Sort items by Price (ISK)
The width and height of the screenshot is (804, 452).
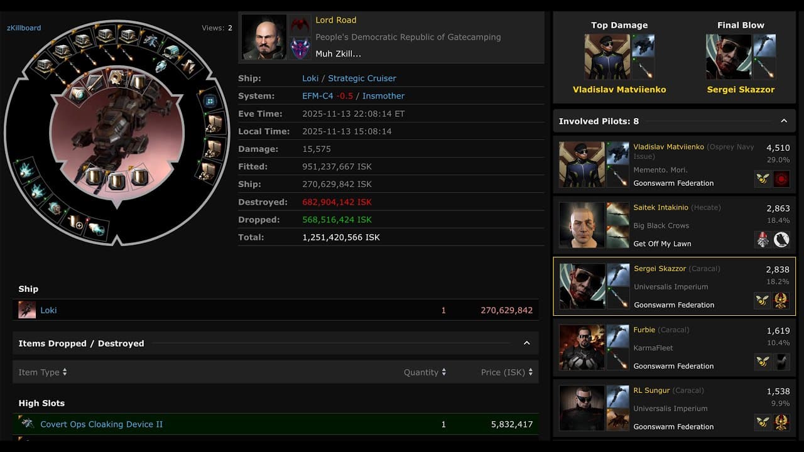click(x=507, y=372)
